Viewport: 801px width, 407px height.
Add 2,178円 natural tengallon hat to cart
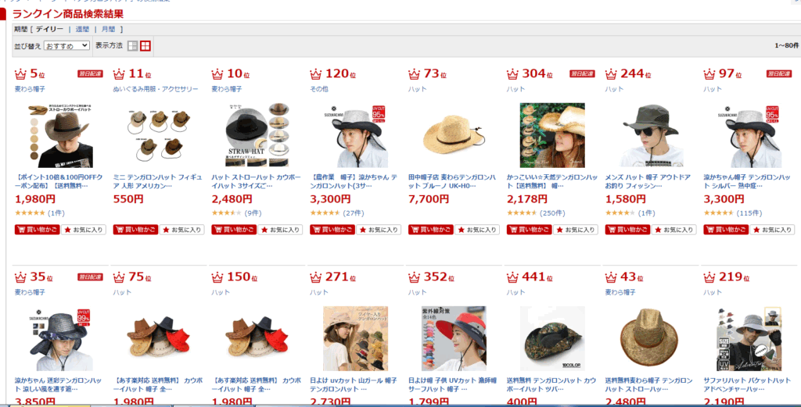click(530, 230)
